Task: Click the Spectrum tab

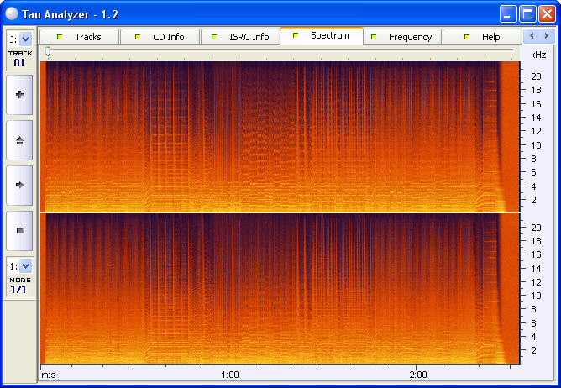Action: tap(322, 36)
